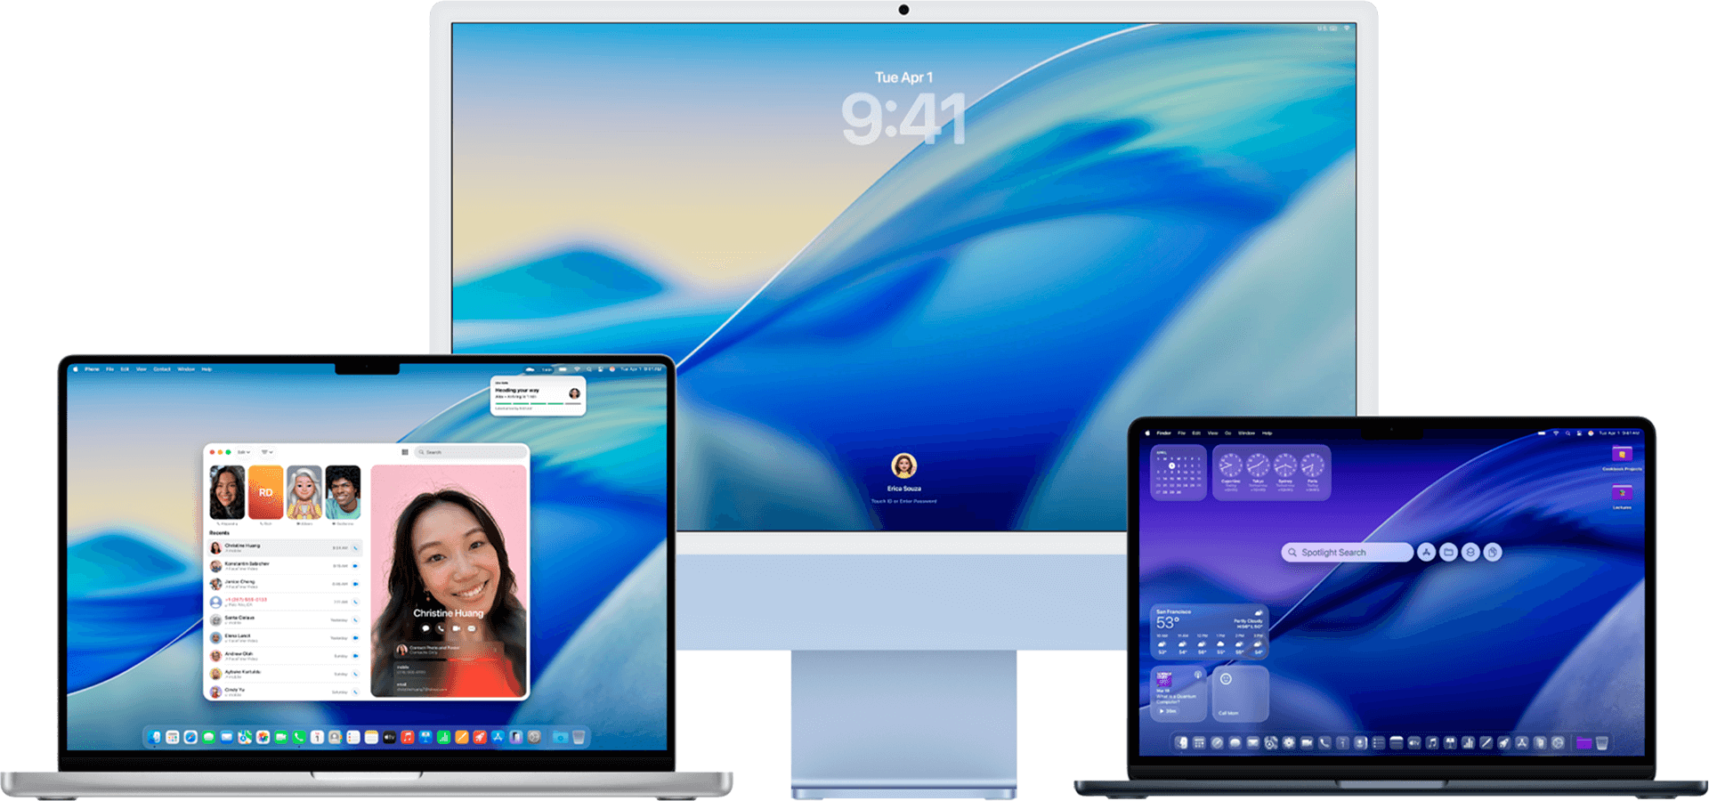Select the RD favorite contact card
The image size is (1709, 801).
(265, 492)
